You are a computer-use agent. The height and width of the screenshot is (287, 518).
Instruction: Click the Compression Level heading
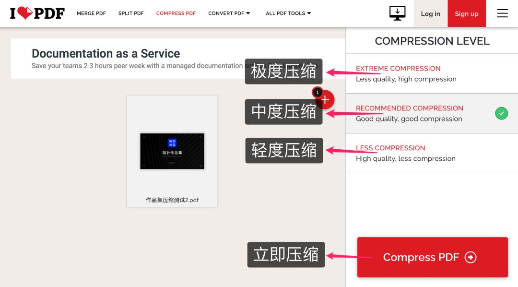coord(432,41)
